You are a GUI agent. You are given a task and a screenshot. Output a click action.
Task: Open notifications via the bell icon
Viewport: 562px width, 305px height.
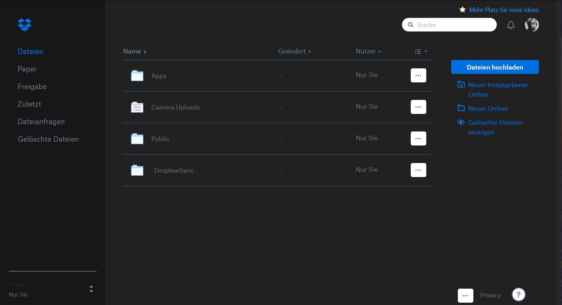(511, 25)
